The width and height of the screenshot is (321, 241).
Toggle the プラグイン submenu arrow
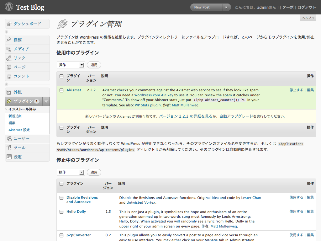click(x=46, y=101)
